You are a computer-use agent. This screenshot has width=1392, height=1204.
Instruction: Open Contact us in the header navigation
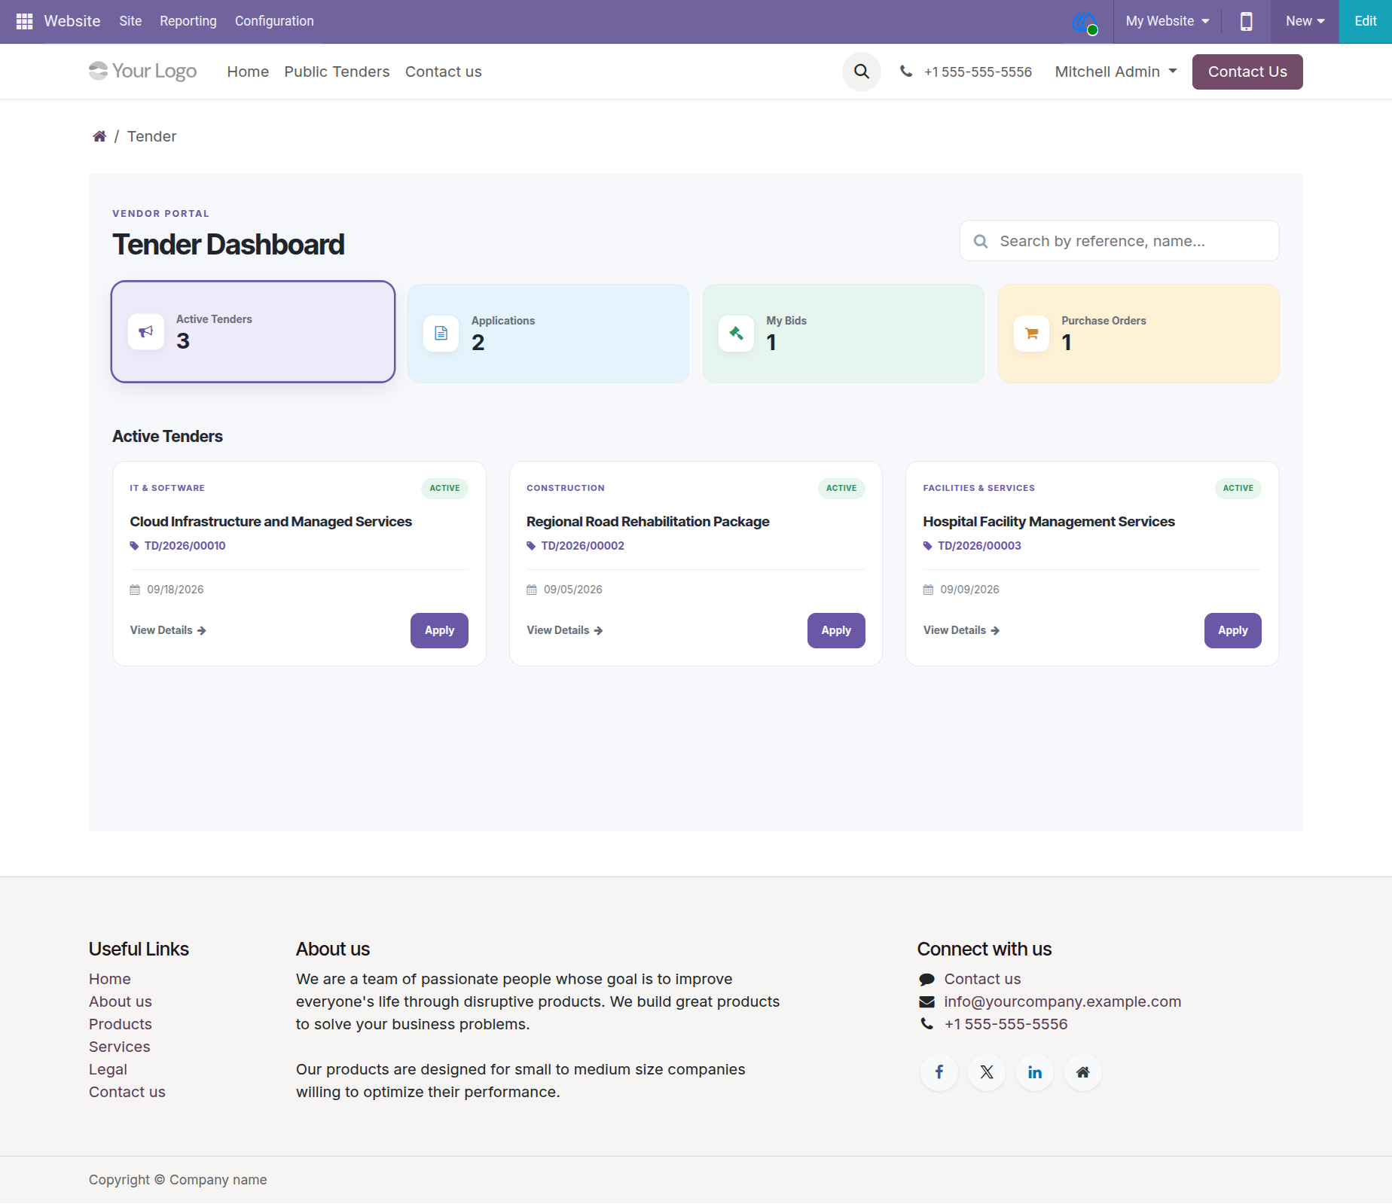[x=444, y=72]
